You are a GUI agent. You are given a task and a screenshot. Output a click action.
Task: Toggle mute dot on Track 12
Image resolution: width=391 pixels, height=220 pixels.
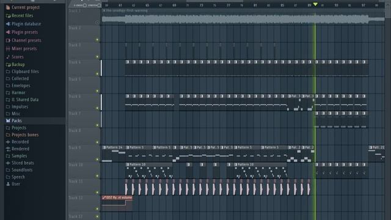coord(97,209)
